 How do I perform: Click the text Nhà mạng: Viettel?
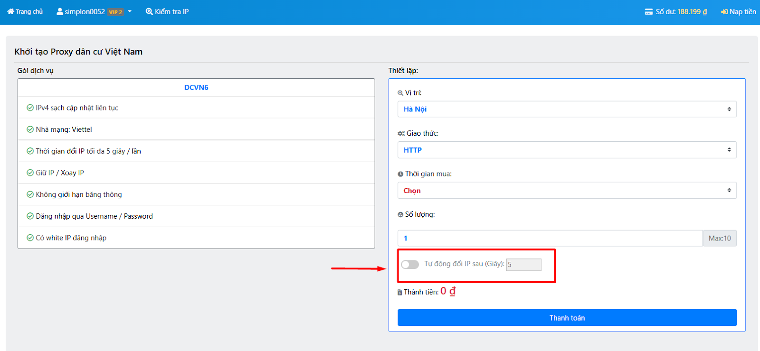point(64,129)
